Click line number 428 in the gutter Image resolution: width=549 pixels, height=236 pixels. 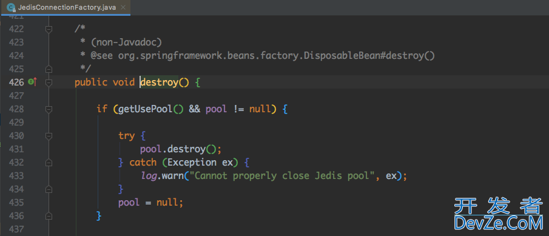16,109
